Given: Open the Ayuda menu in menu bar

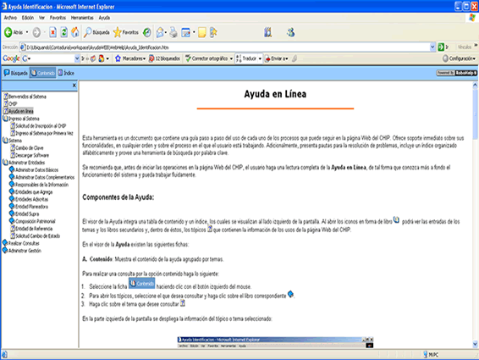Looking at the screenshot, I should pyautogui.click(x=104, y=18).
